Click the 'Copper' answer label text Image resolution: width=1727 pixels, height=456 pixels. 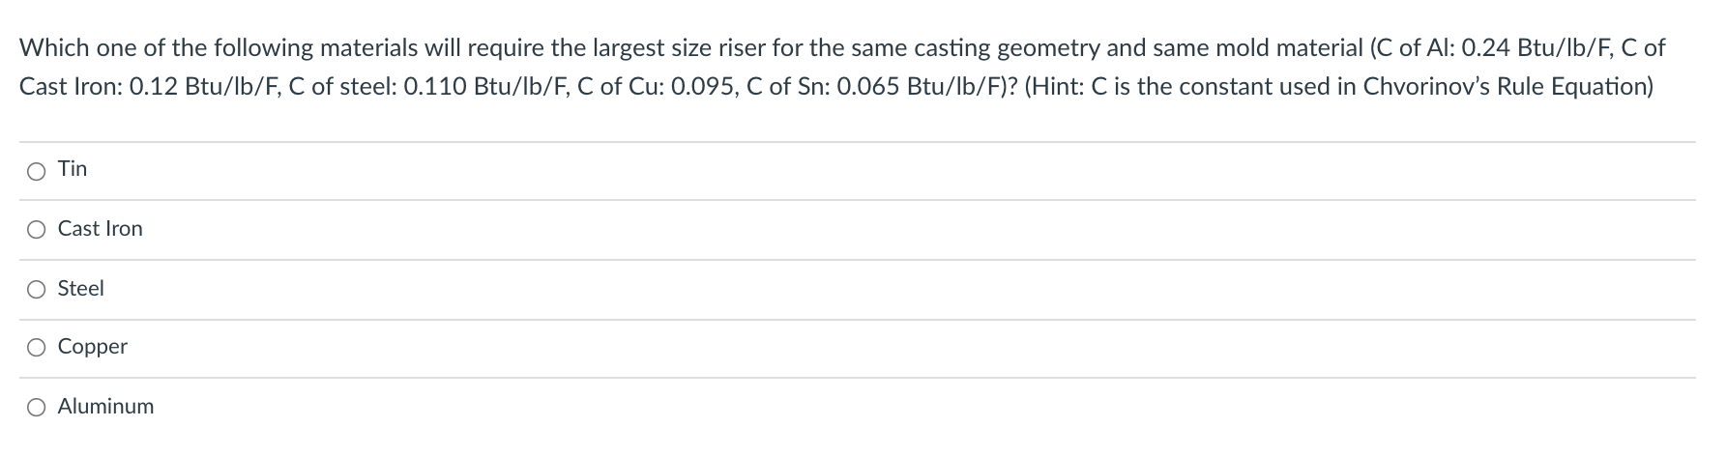(93, 347)
